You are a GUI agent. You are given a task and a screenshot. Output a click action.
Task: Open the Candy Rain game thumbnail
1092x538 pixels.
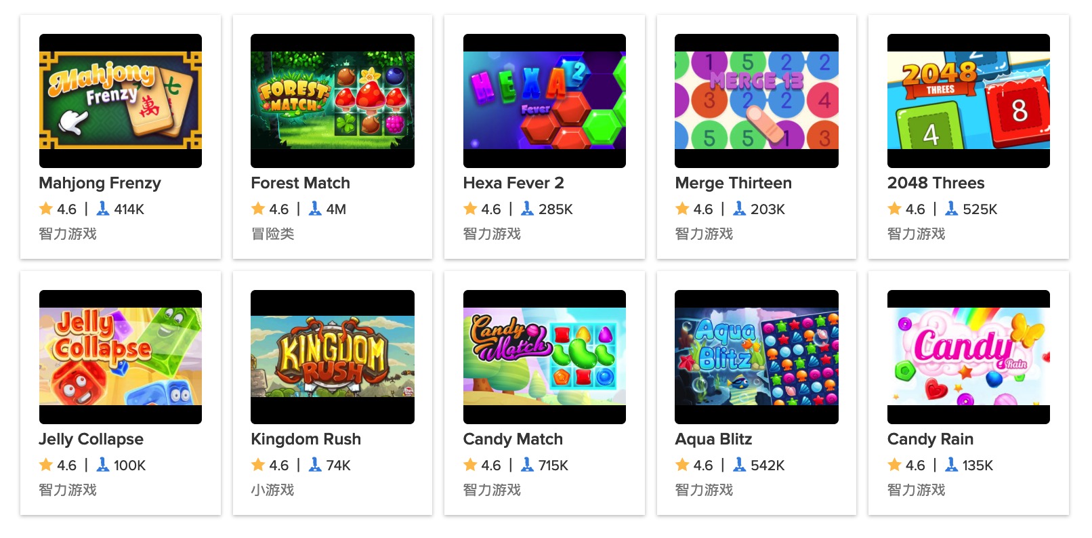coord(969,357)
